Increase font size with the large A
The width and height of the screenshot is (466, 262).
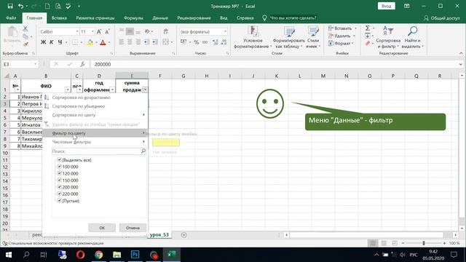(x=99, y=31)
